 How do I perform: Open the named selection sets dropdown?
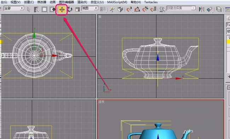pos(181,8)
